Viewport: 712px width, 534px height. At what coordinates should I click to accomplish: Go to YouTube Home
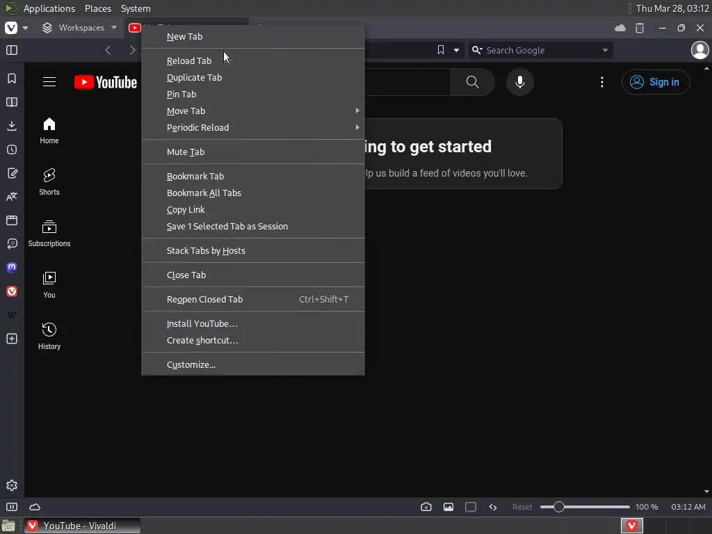click(x=49, y=131)
